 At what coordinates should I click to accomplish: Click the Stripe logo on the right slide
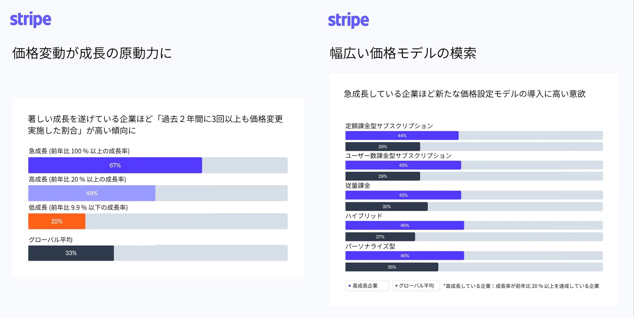pyautogui.click(x=349, y=20)
